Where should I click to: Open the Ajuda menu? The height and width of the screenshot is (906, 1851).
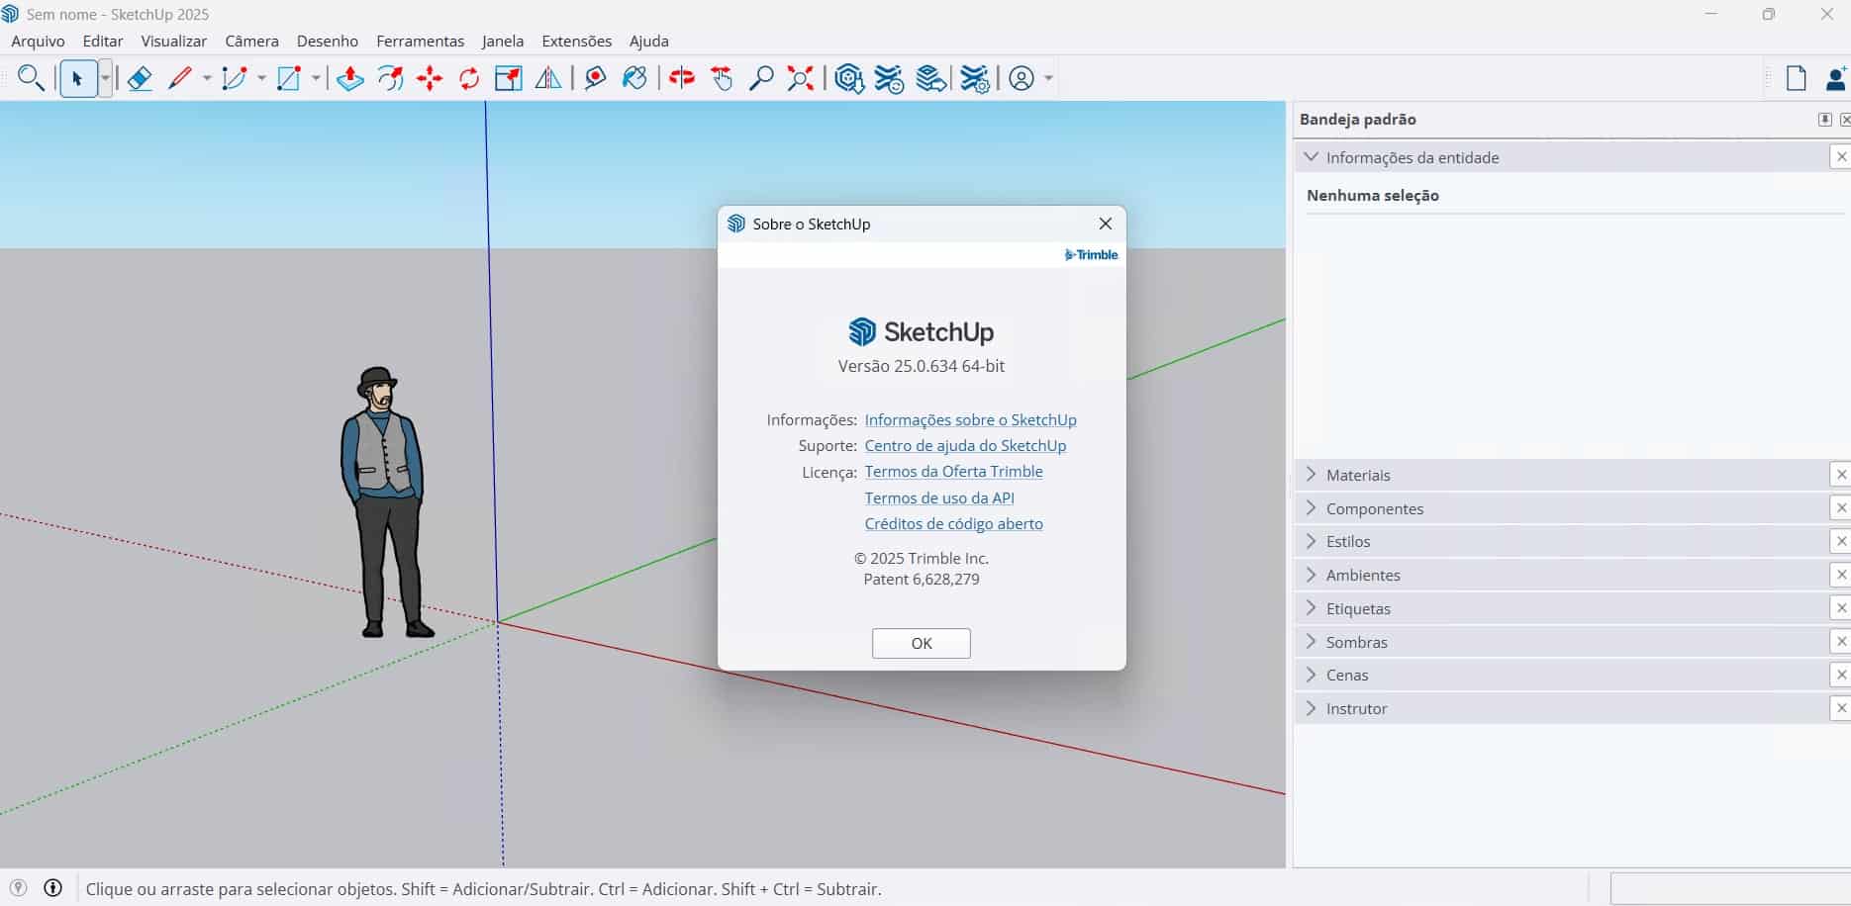(x=649, y=41)
